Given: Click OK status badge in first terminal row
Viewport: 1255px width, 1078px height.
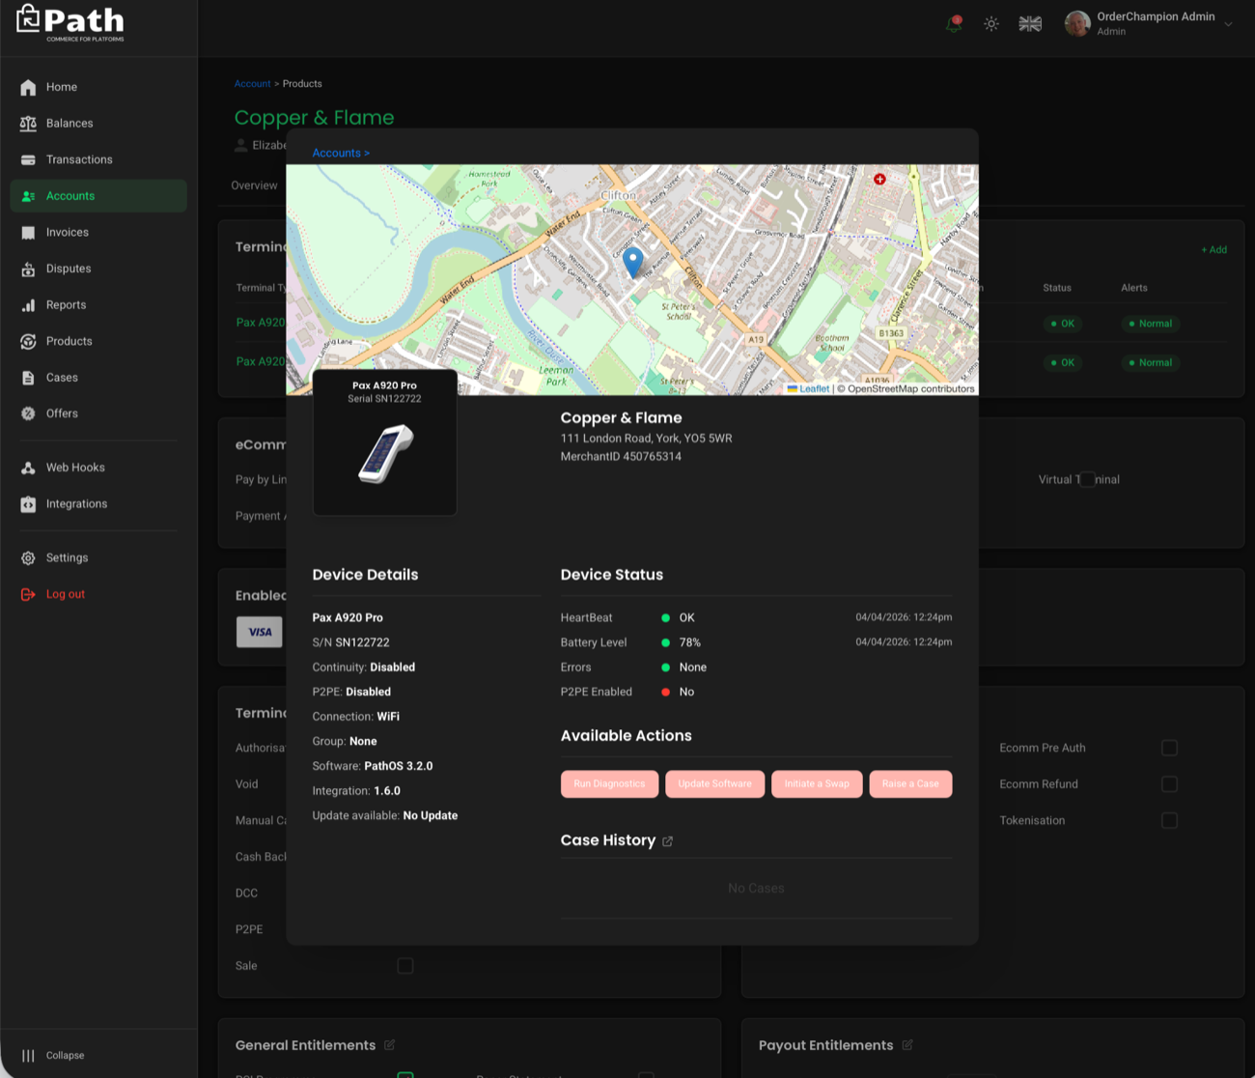Looking at the screenshot, I should click(1062, 324).
